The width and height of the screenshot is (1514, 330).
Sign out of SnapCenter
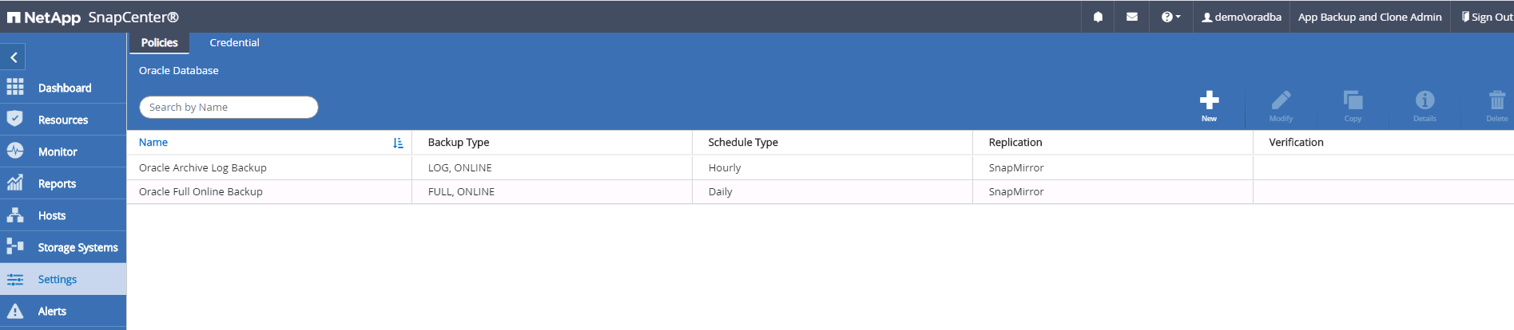click(1487, 17)
